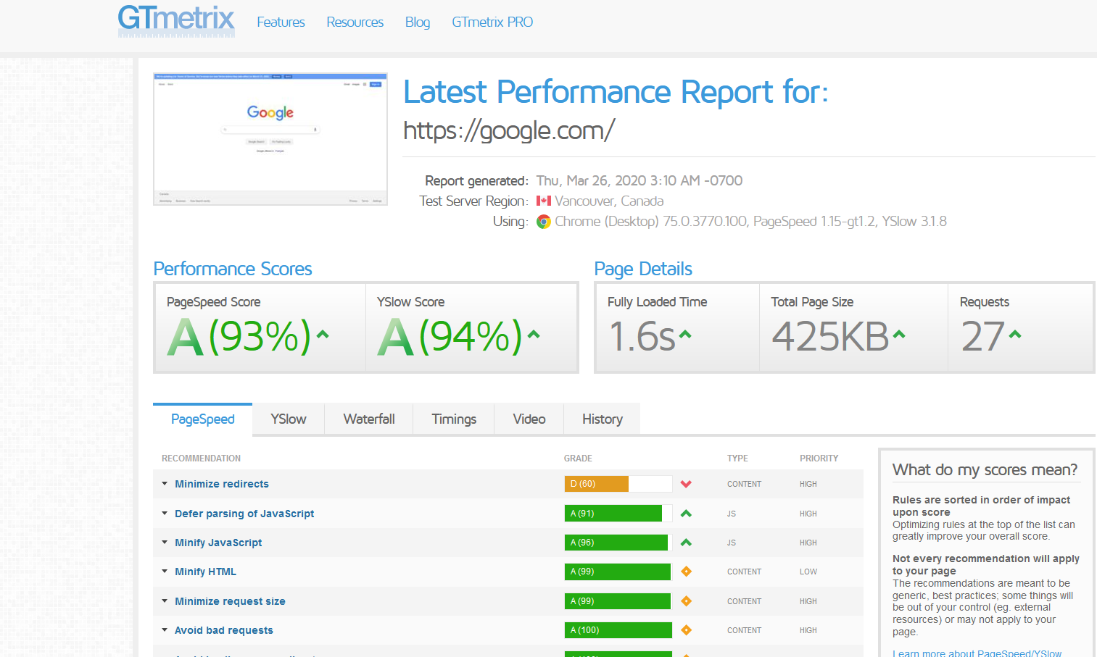The height and width of the screenshot is (657, 1097).
Task: Click the arrow beside YSlow Score A (94%)
Action: 534,334
